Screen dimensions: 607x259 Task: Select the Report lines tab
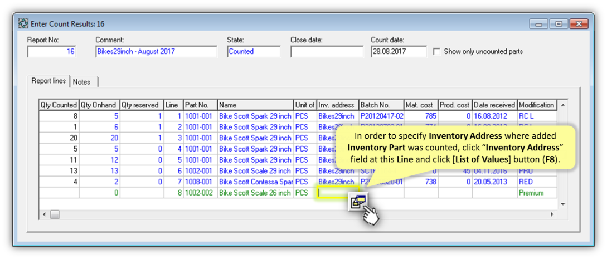click(49, 81)
